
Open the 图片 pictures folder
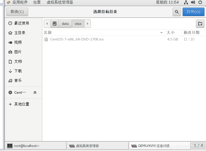[23, 52]
